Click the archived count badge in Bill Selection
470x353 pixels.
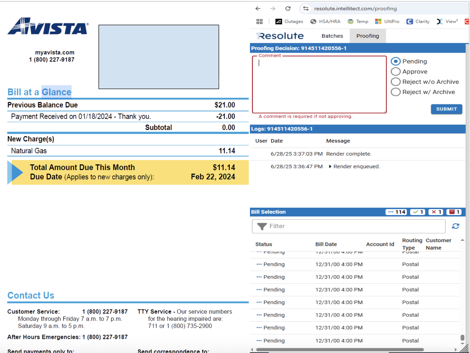pos(454,212)
